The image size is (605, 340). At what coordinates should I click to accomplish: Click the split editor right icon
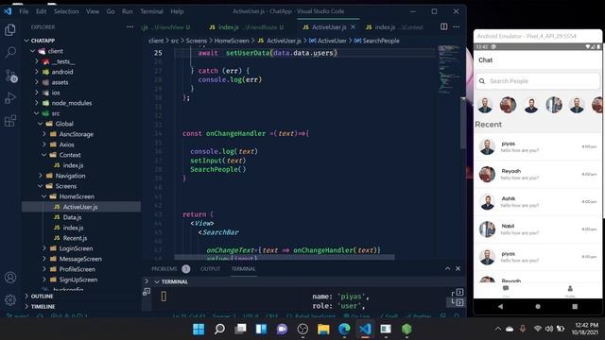coord(444,26)
